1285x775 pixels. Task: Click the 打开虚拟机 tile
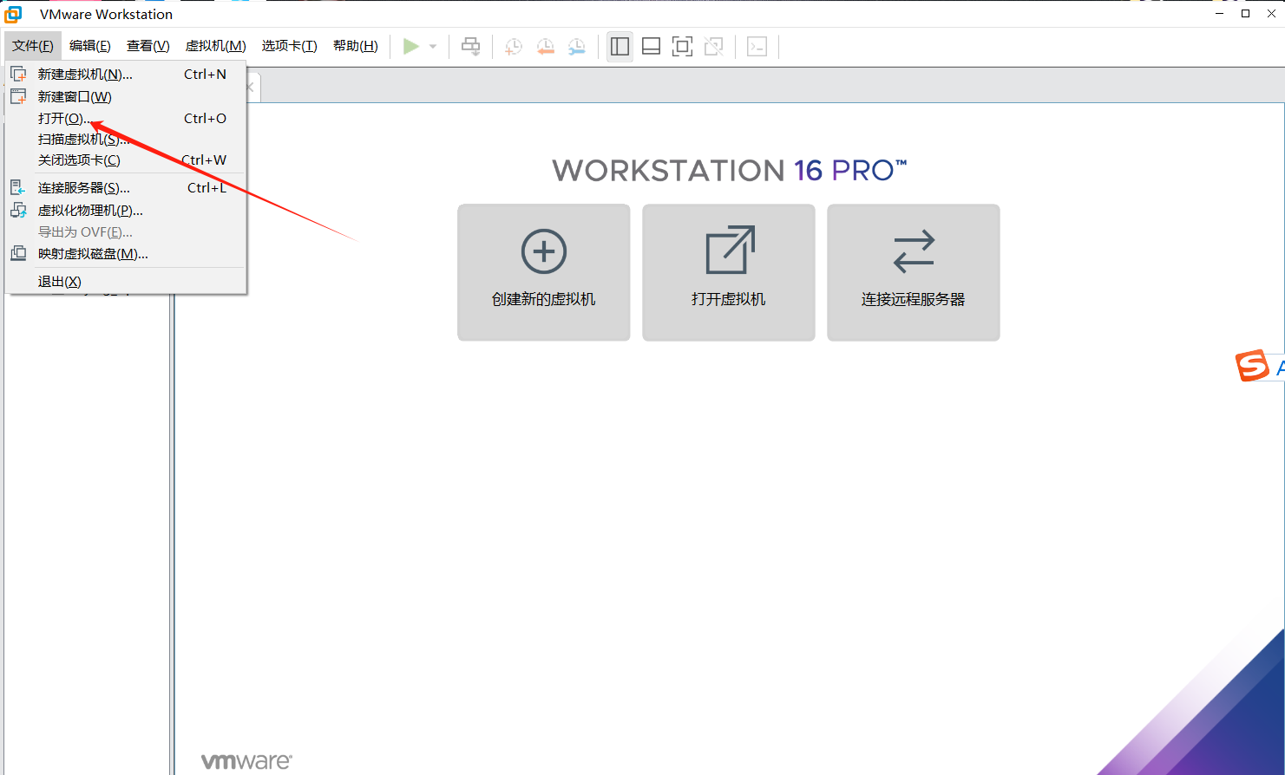coord(729,272)
